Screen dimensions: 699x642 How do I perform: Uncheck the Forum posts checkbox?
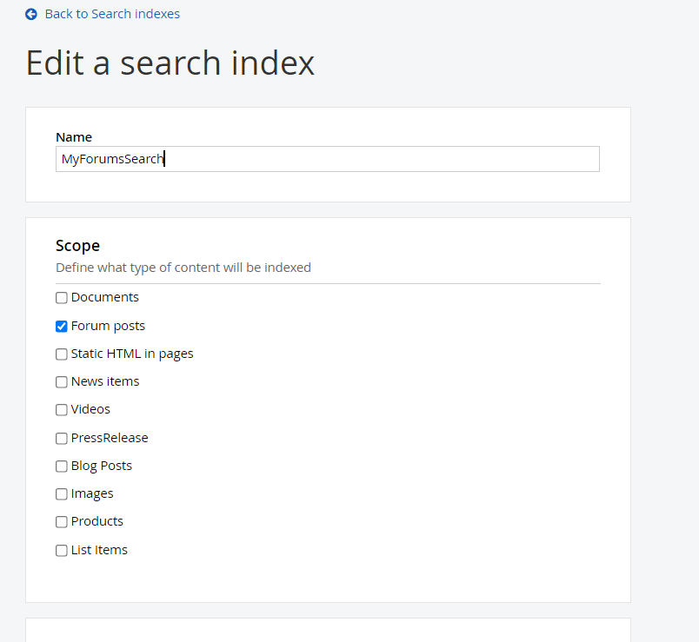pos(62,326)
